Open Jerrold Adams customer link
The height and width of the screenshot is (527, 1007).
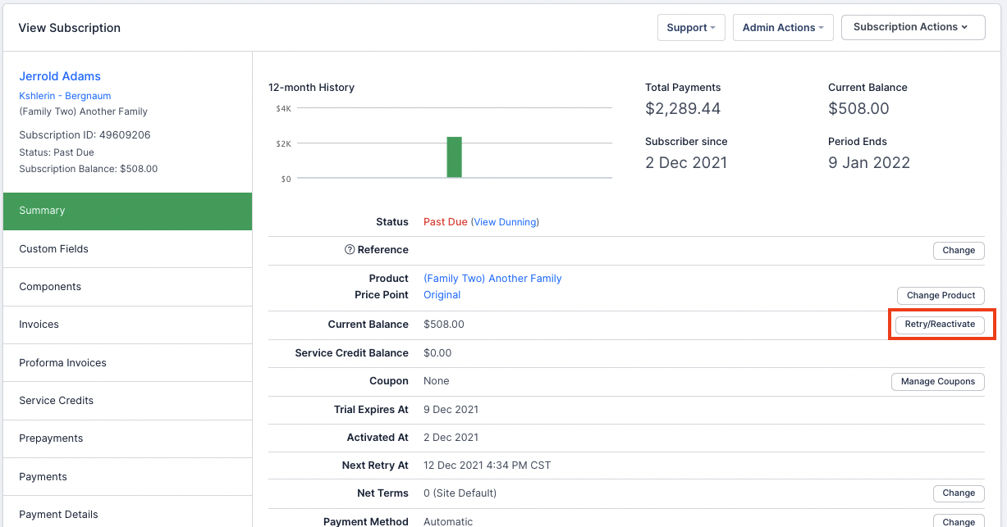point(60,76)
